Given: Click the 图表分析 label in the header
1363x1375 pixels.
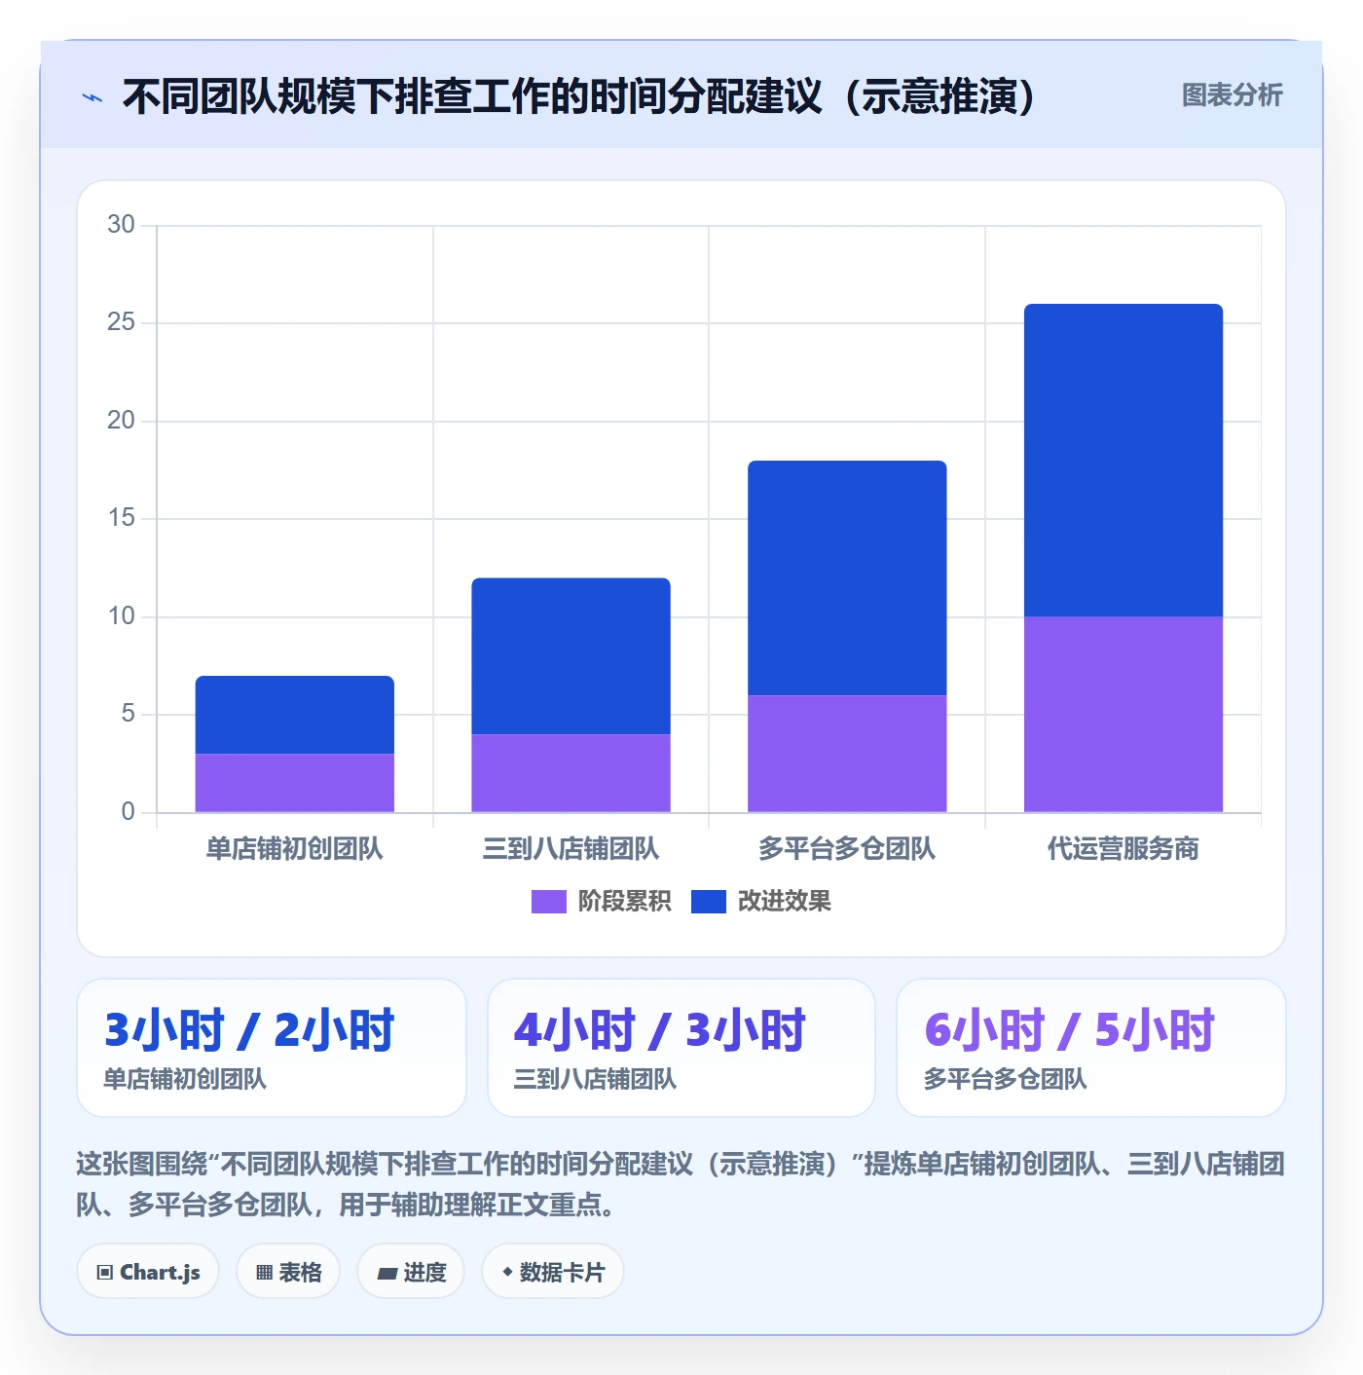Looking at the screenshot, I should (x=1232, y=95).
